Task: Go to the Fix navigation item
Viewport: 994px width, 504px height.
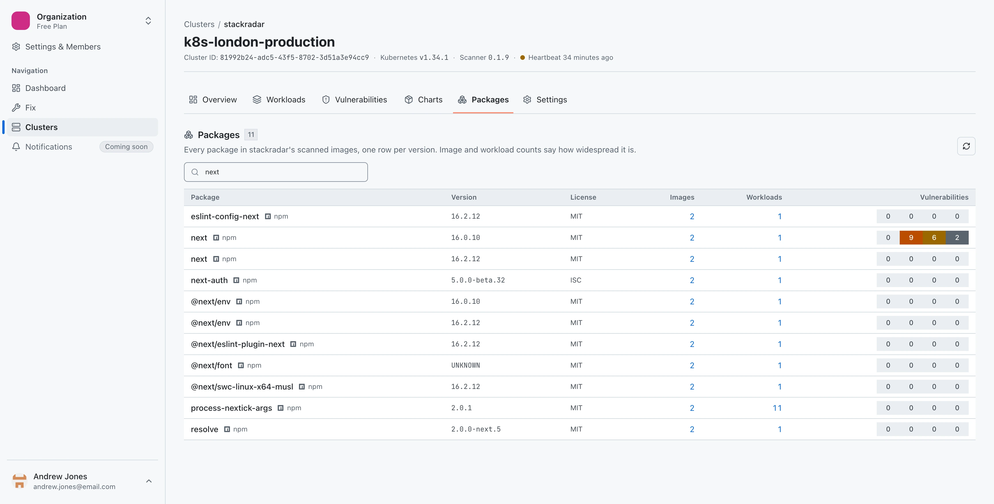Action: (x=82, y=108)
